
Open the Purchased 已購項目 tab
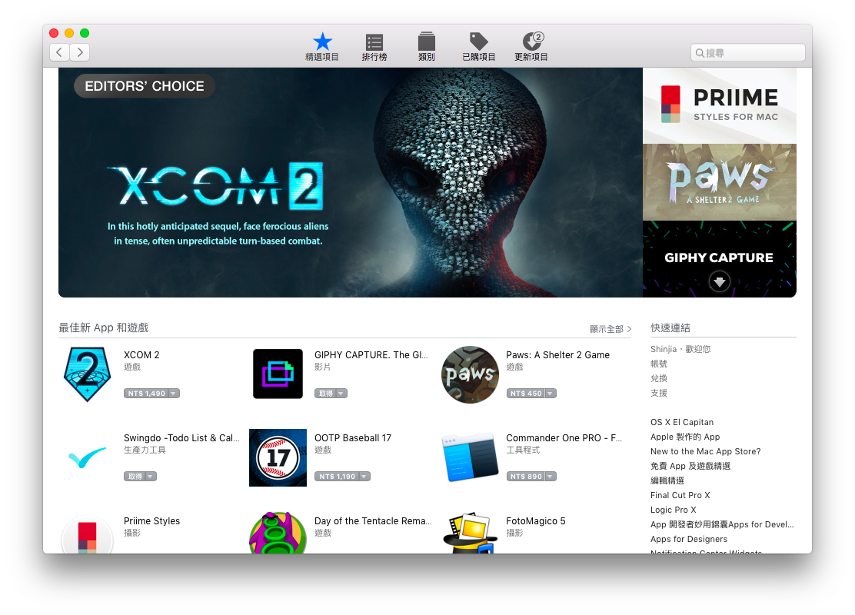click(x=479, y=47)
